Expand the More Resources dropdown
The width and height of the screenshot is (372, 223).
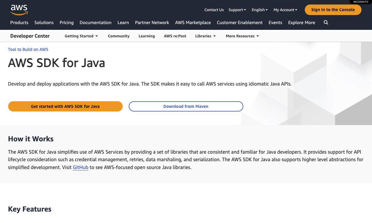click(242, 36)
